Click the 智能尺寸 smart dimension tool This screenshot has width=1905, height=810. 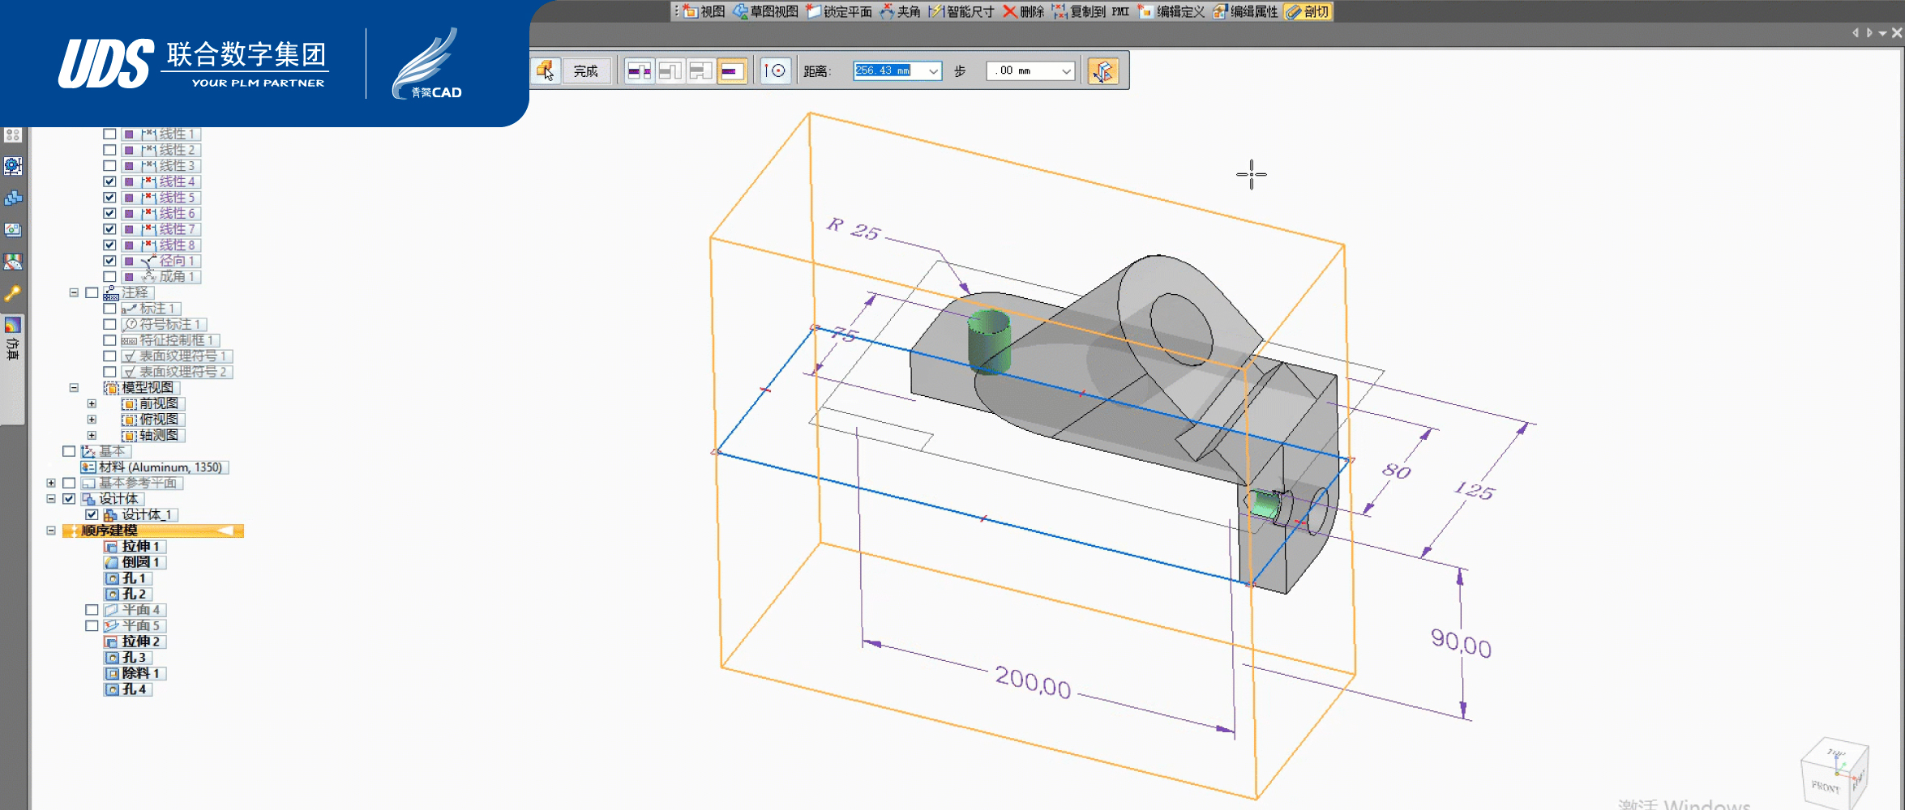point(961,11)
